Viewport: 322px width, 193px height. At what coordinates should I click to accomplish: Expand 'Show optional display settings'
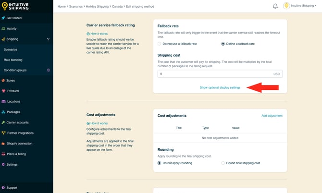(x=220, y=87)
